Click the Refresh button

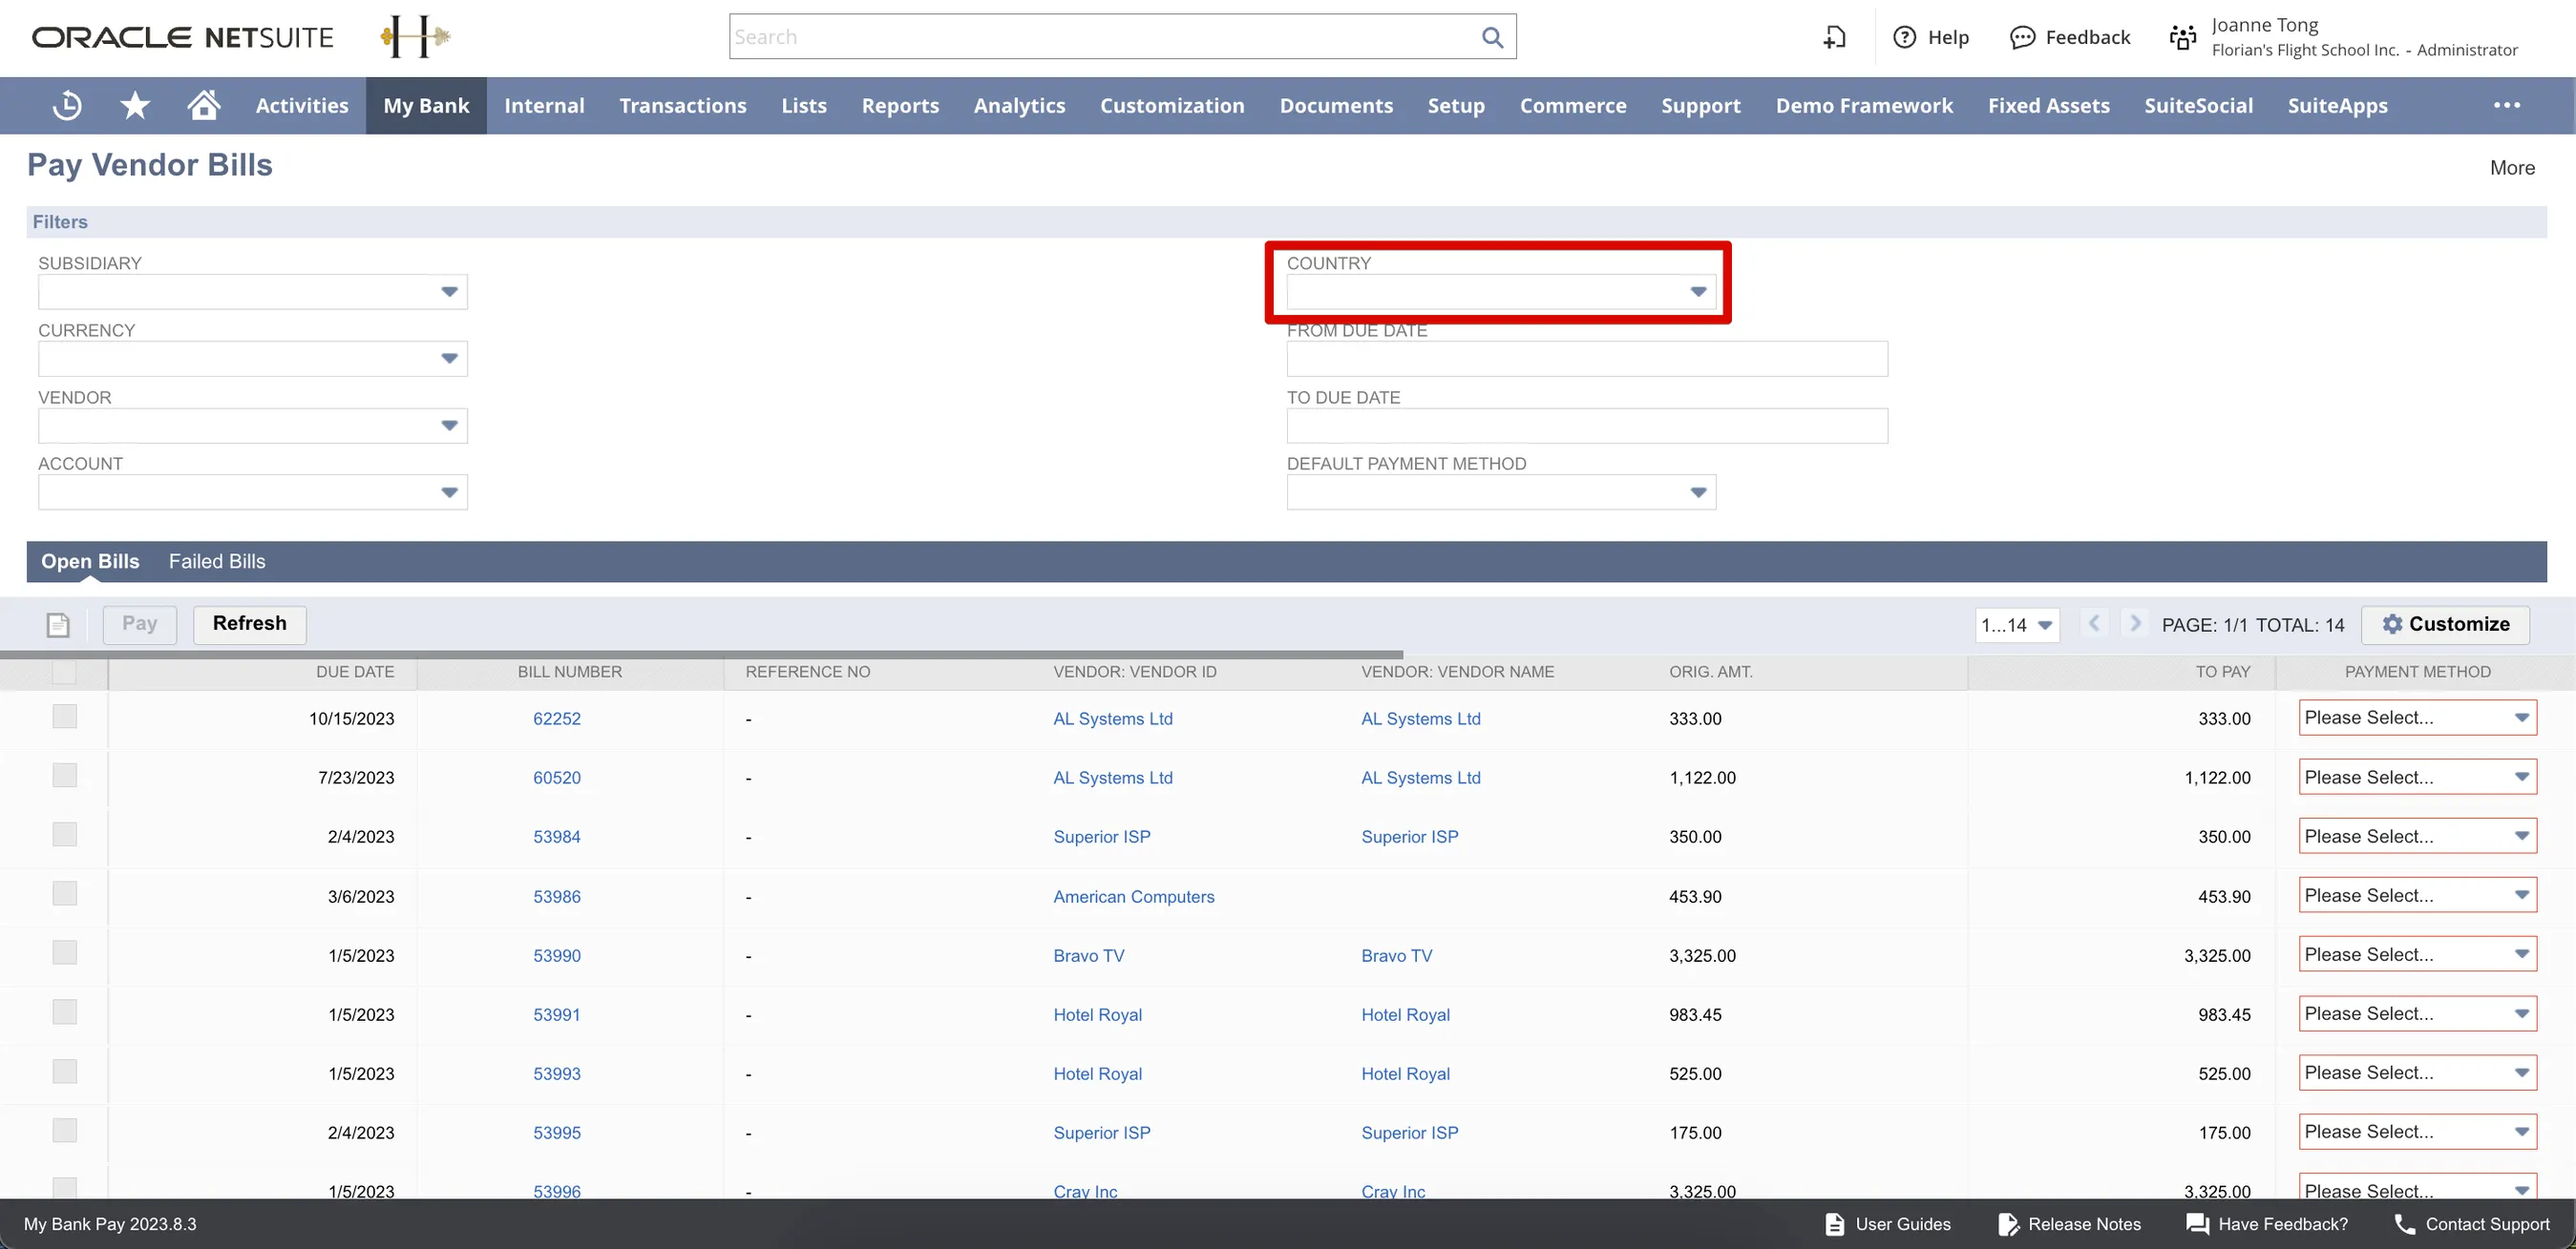coord(250,623)
